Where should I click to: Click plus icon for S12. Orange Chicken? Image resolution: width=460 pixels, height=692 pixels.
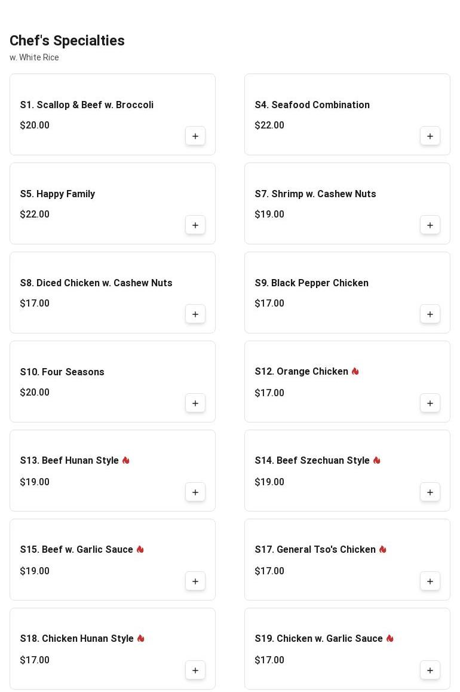click(430, 403)
